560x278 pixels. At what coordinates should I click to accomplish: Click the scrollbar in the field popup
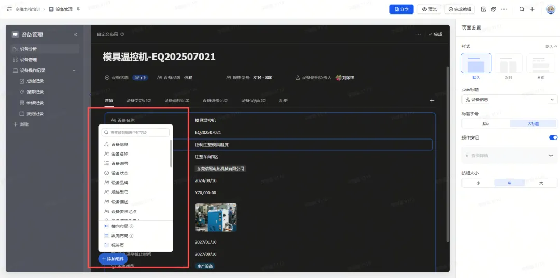(x=171, y=154)
